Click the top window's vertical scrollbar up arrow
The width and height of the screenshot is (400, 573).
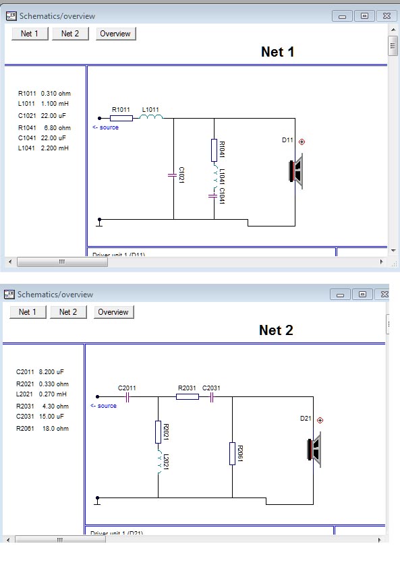tap(393, 30)
